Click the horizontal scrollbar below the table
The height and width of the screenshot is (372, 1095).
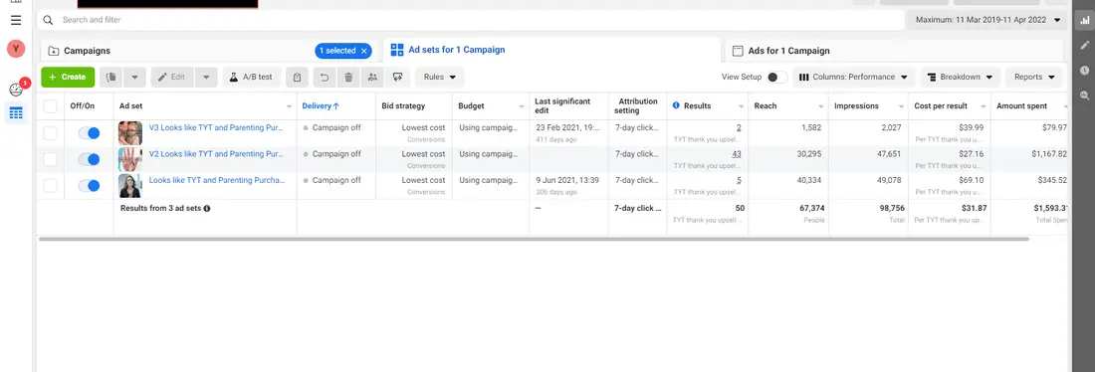pyautogui.click(x=534, y=239)
